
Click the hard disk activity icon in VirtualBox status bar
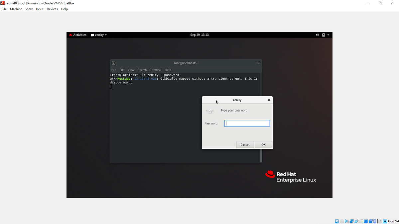click(x=337, y=221)
